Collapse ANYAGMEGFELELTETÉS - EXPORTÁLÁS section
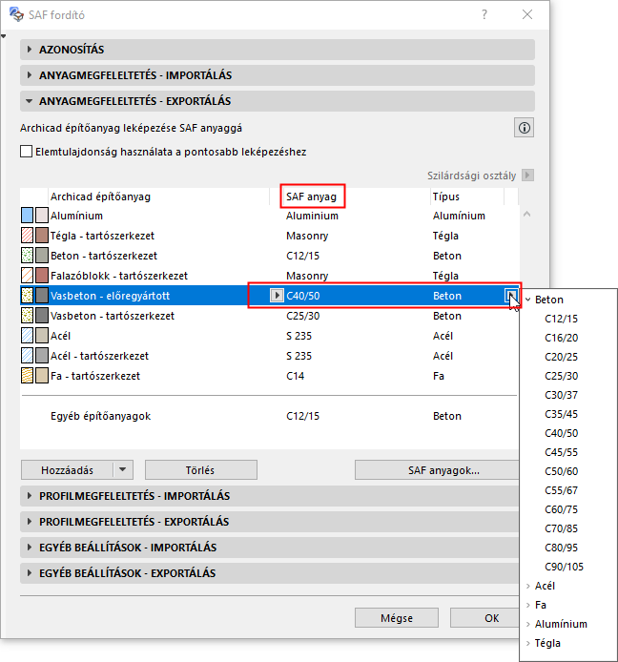This screenshot has height=662, width=618. [278, 101]
